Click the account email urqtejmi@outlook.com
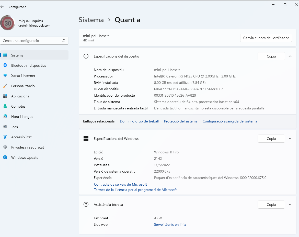299x237 pixels. [x=34, y=26]
